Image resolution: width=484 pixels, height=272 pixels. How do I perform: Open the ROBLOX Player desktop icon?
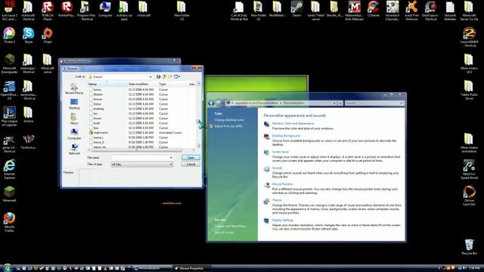[x=48, y=11]
